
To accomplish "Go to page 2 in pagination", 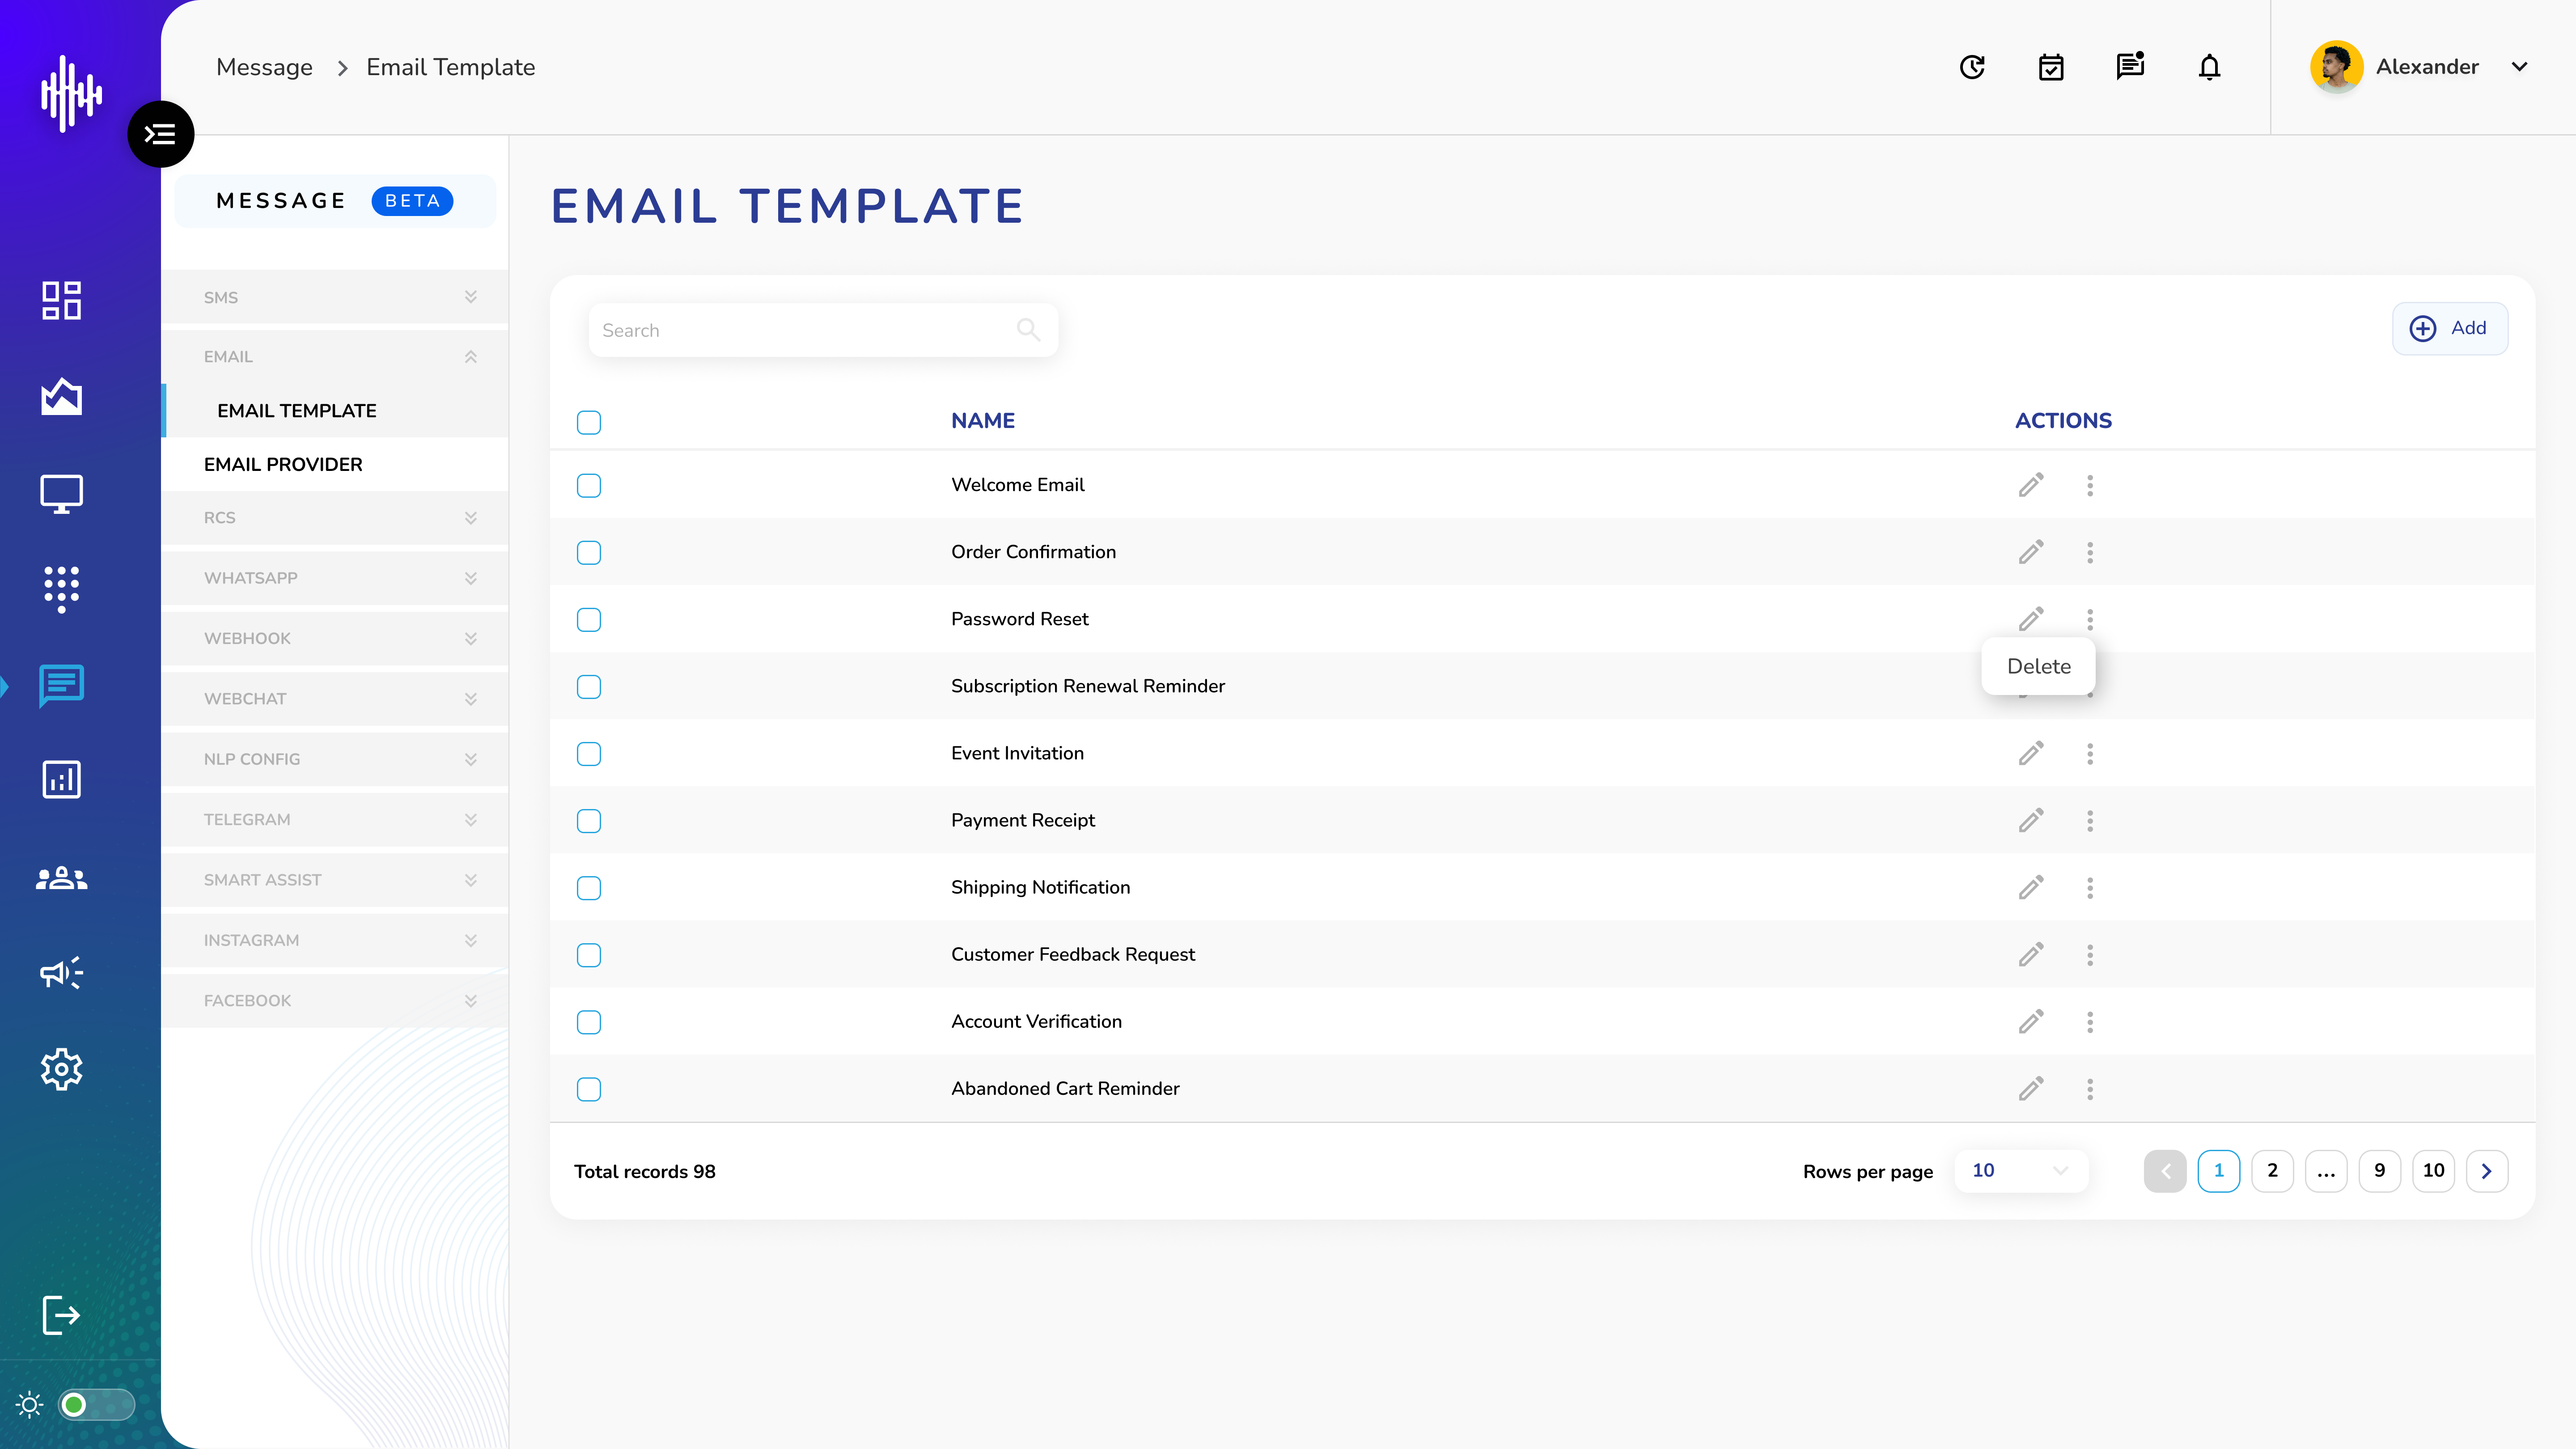I will (2272, 1171).
